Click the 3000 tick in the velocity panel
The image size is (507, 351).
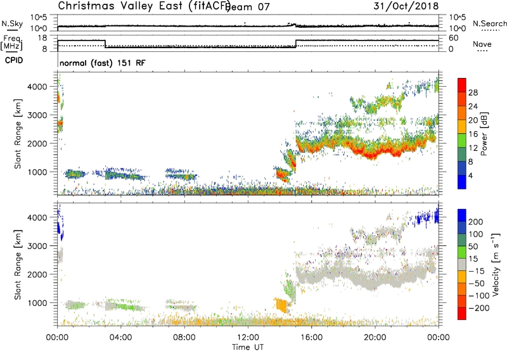coord(37,246)
